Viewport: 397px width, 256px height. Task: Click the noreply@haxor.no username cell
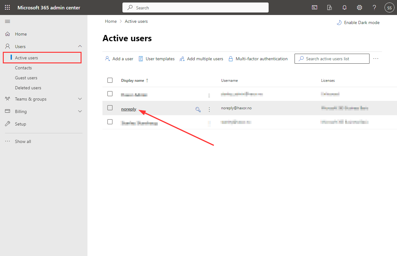tap(236, 108)
